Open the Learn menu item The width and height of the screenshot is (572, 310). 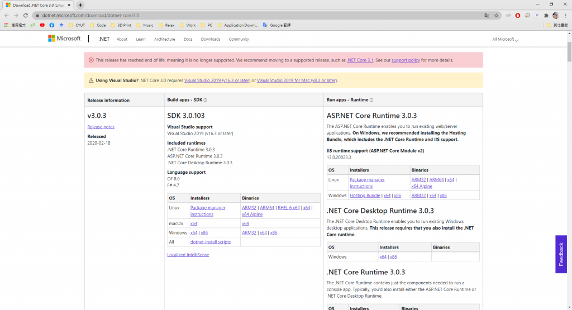pos(140,39)
